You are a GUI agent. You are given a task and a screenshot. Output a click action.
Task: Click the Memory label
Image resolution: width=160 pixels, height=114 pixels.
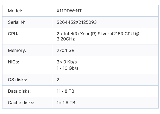tap(17, 51)
